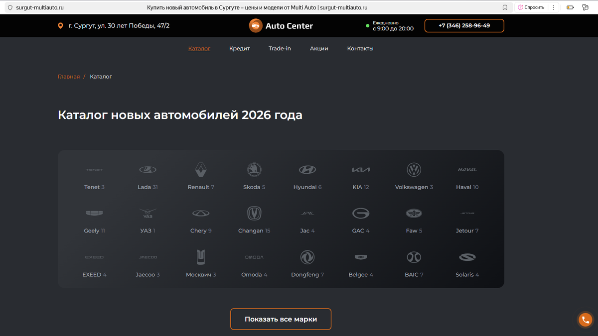The width and height of the screenshot is (598, 336).
Task: Click the browser extensions icon at top right
Action: (x=586, y=7)
